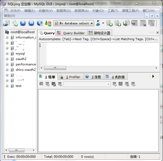Image resolution: width=163 pixels, height=161 pixels.
Task: Open the 帮助(H) menu
Action: coord(10,16)
